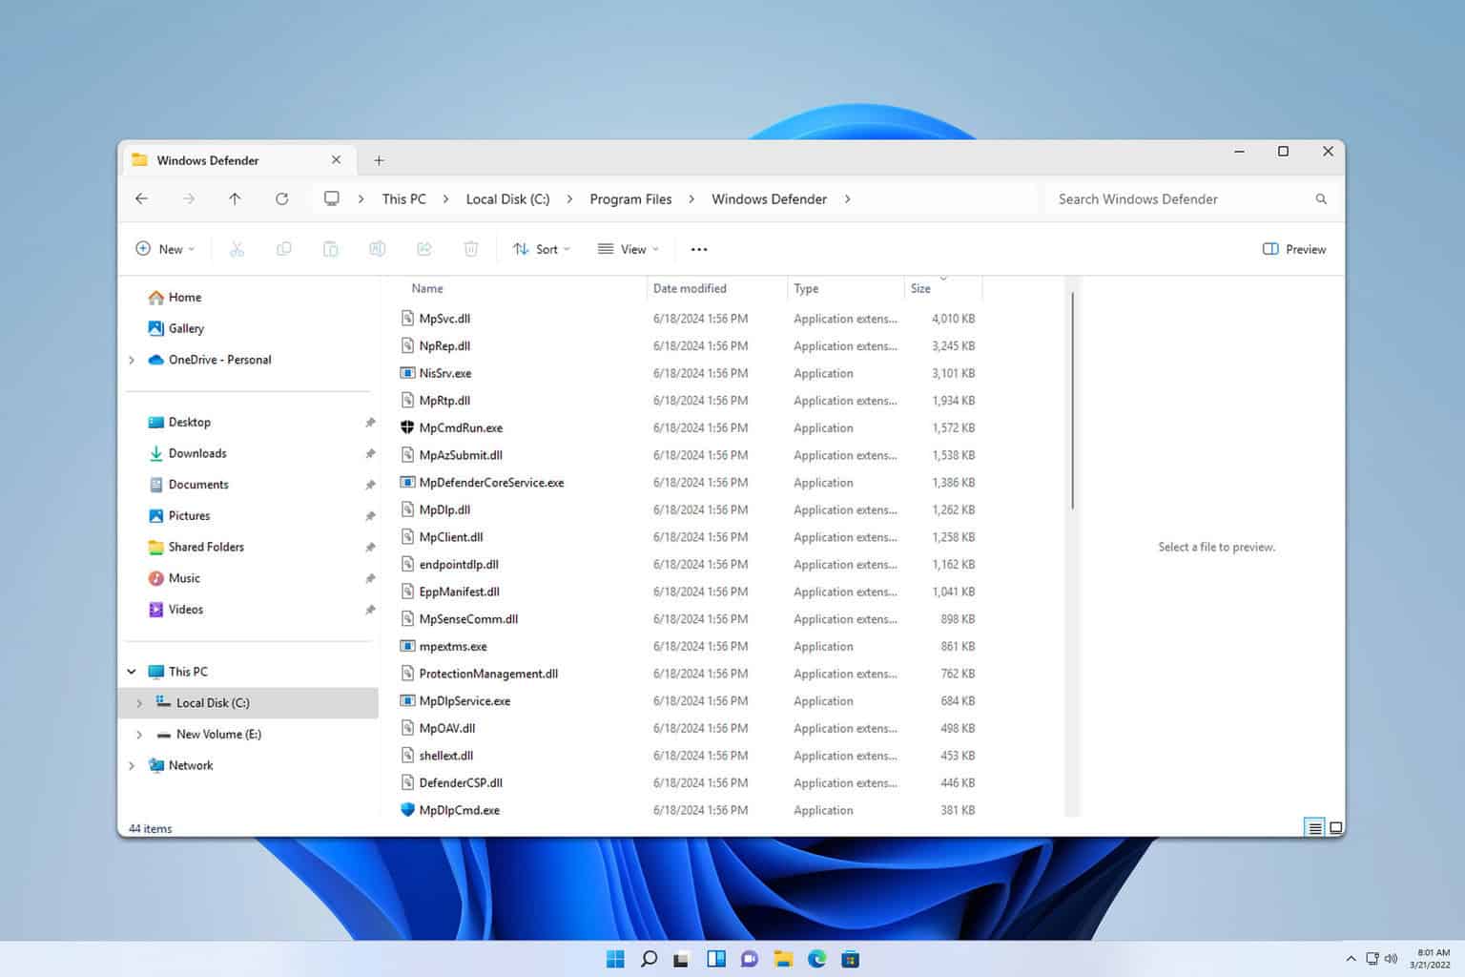1465x977 pixels.
Task: Click Program Files in the breadcrumb path
Action: click(630, 198)
